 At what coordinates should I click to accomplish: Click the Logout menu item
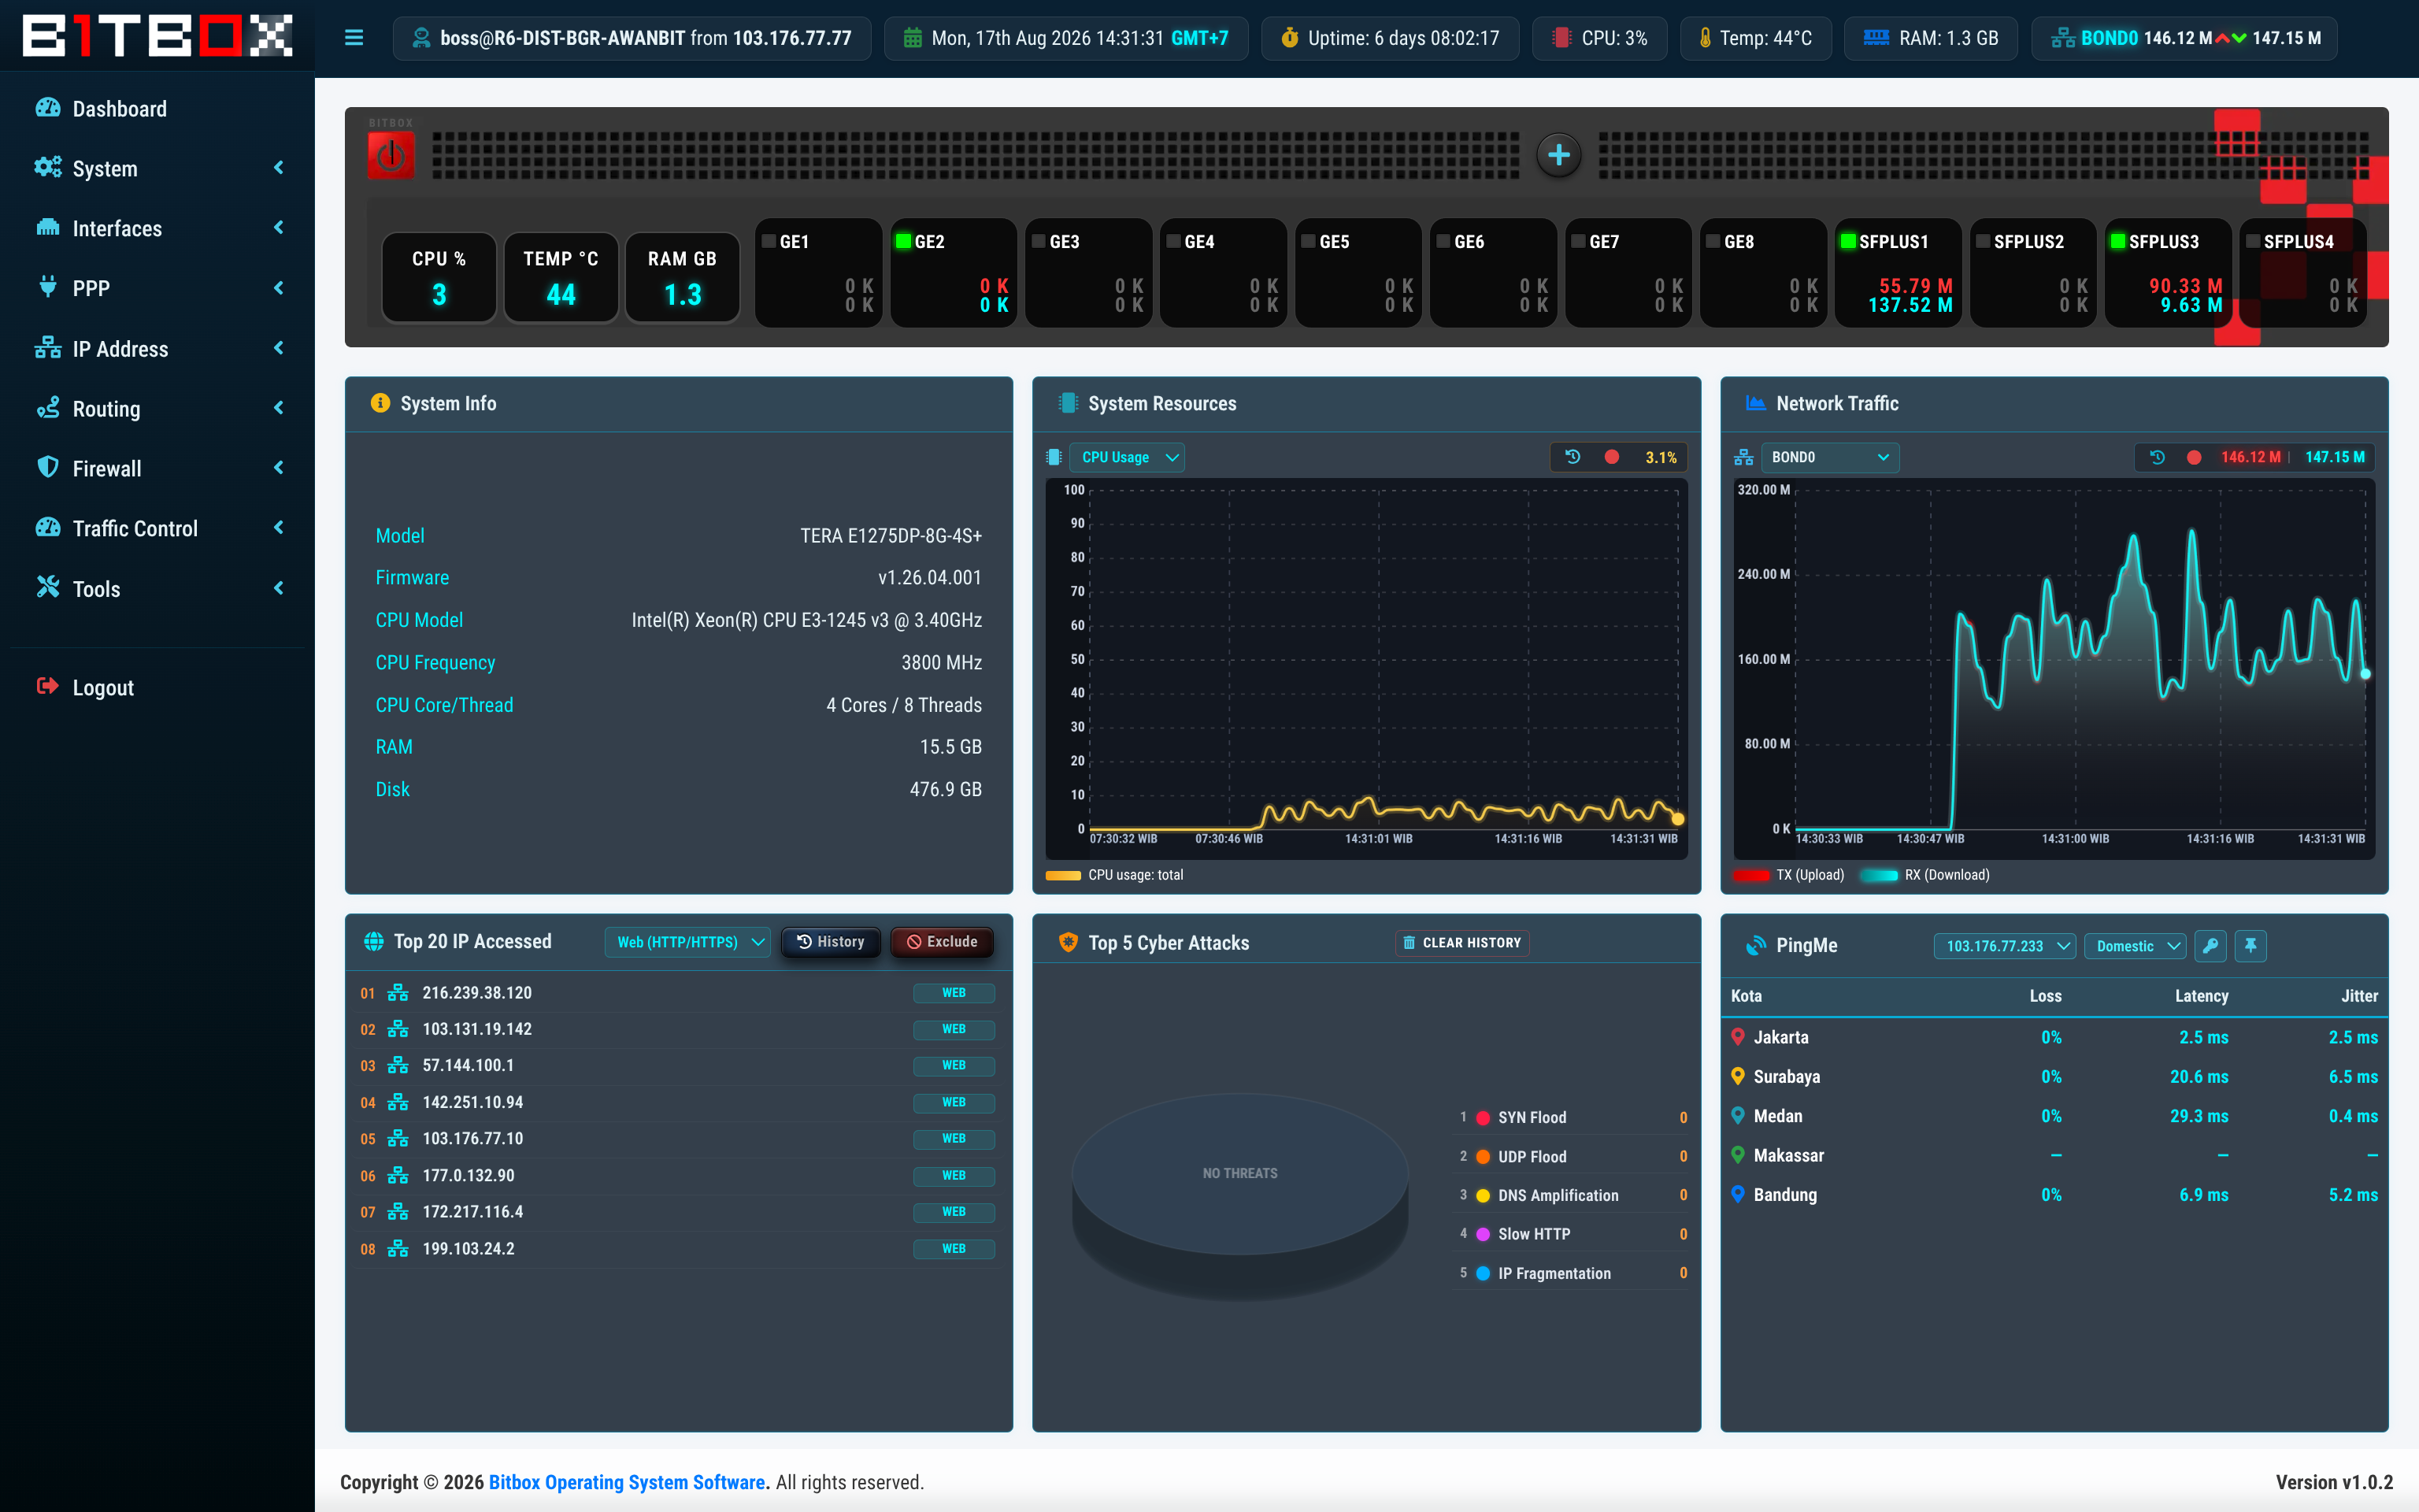158,687
